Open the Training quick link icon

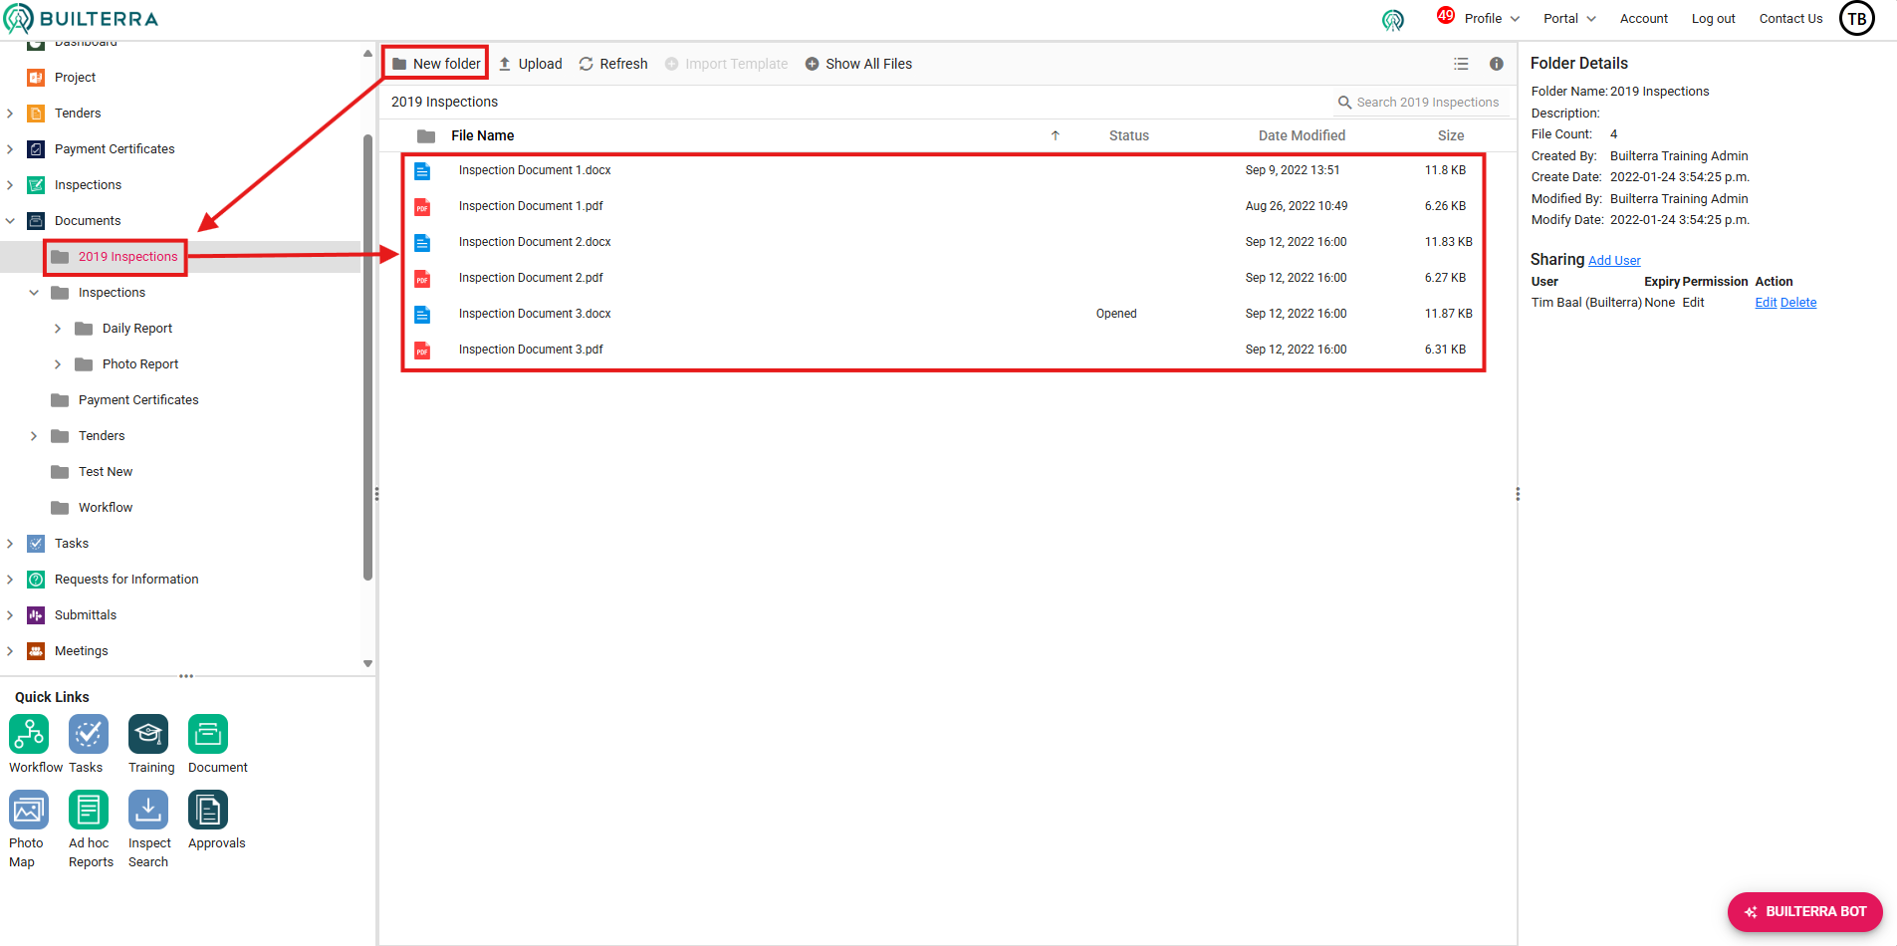(148, 734)
